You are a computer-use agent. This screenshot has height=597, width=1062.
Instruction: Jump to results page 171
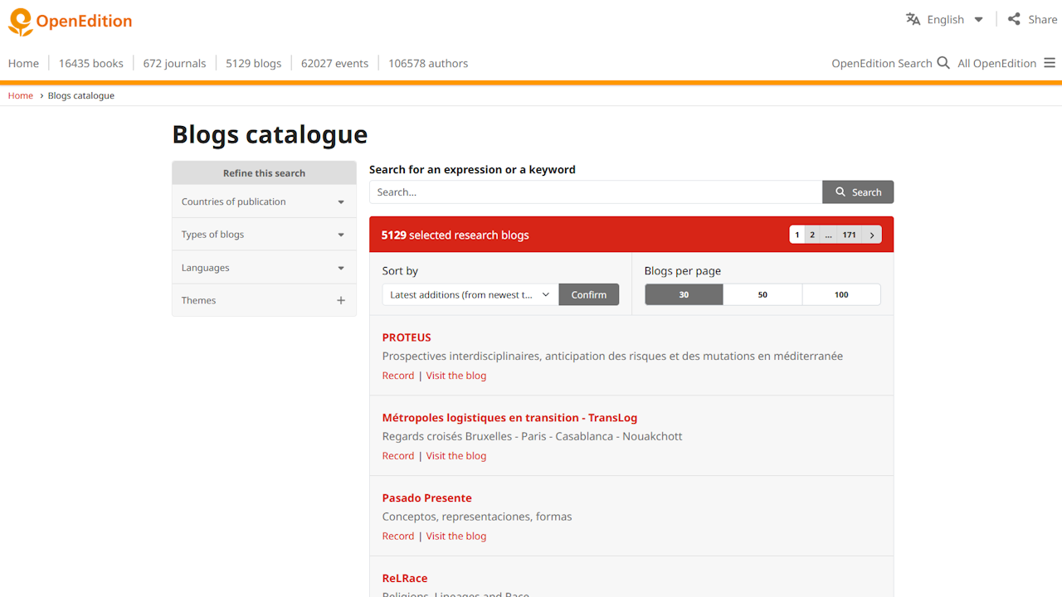point(849,235)
